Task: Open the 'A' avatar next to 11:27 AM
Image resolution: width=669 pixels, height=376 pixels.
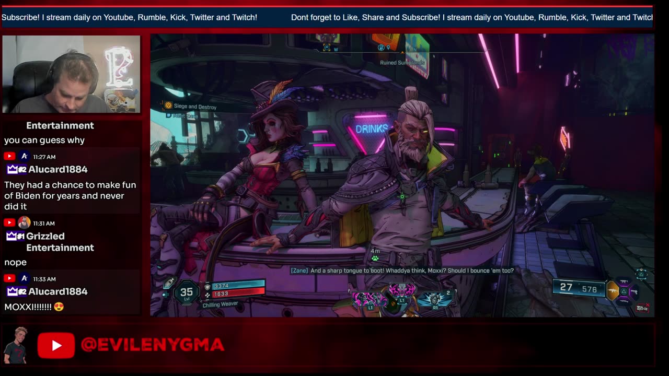Action: tap(24, 156)
